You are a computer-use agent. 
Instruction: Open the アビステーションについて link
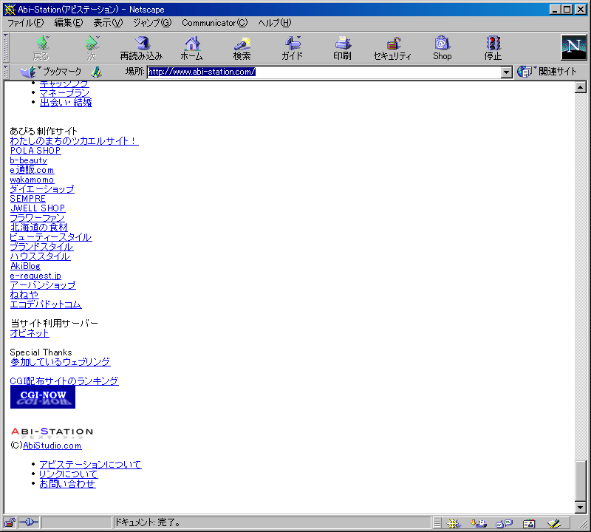(x=90, y=465)
